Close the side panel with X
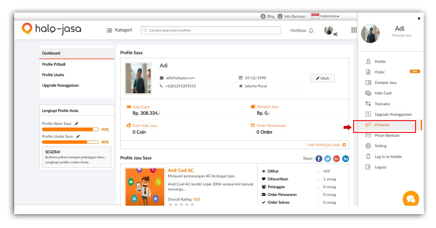This screenshot has height=228, width=436. point(419,19)
